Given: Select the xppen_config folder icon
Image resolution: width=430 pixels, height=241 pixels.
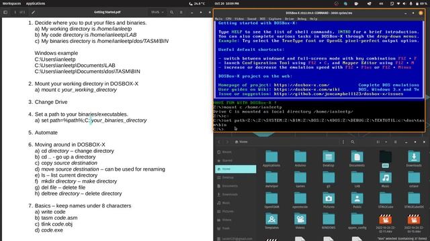Looking at the screenshot, I should click(357, 219).
